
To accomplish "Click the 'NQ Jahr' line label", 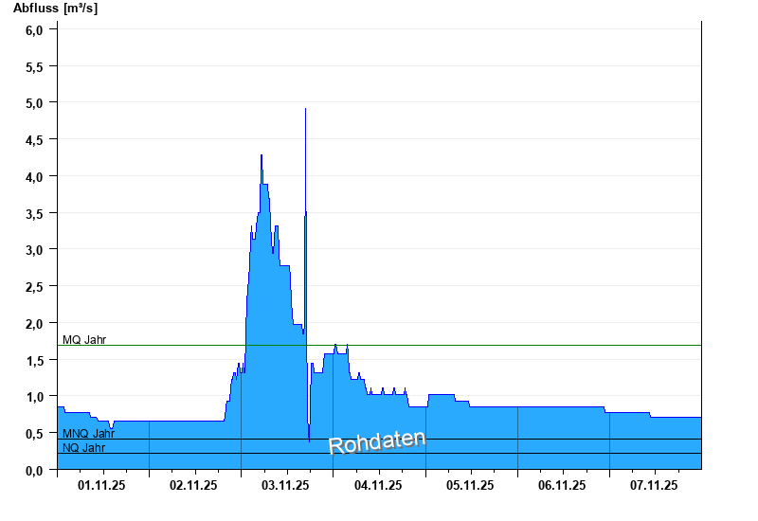I will pos(83,447).
